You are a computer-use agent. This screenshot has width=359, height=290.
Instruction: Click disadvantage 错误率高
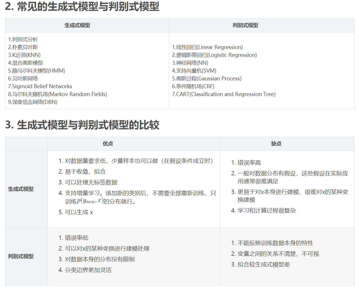click(x=249, y=163)
